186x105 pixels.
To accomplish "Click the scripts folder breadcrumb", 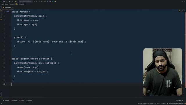I will (x=12, y=4).
